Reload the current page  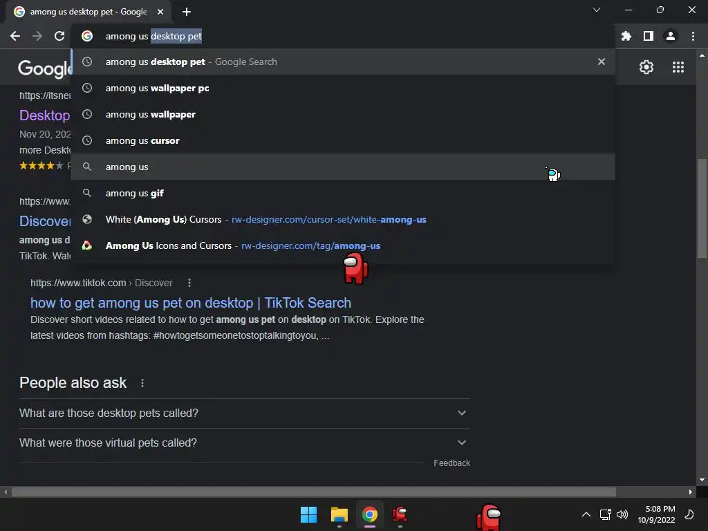coord(59,36)
